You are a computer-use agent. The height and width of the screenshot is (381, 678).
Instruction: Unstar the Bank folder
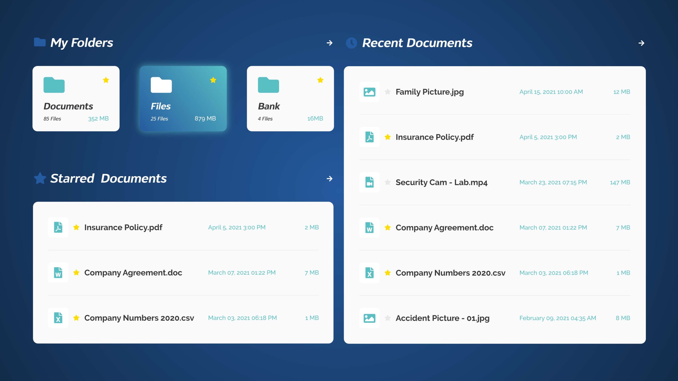pyautogui.click(x=320, y=80)
